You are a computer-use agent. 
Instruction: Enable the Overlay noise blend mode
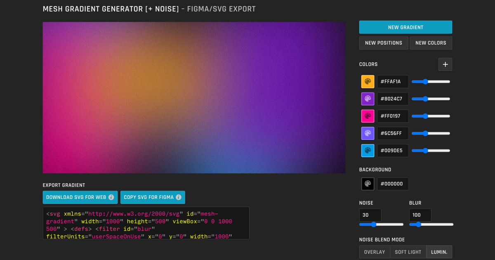click(x=374, y=252)
